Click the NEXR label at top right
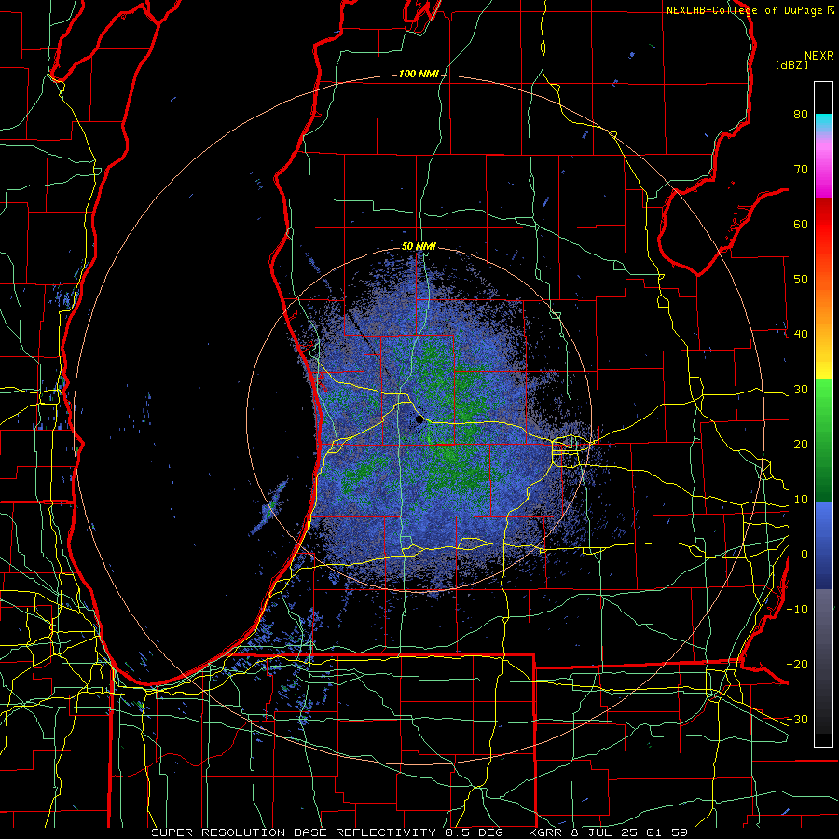Screen dimensions: 839x839 tap(819, 56)
